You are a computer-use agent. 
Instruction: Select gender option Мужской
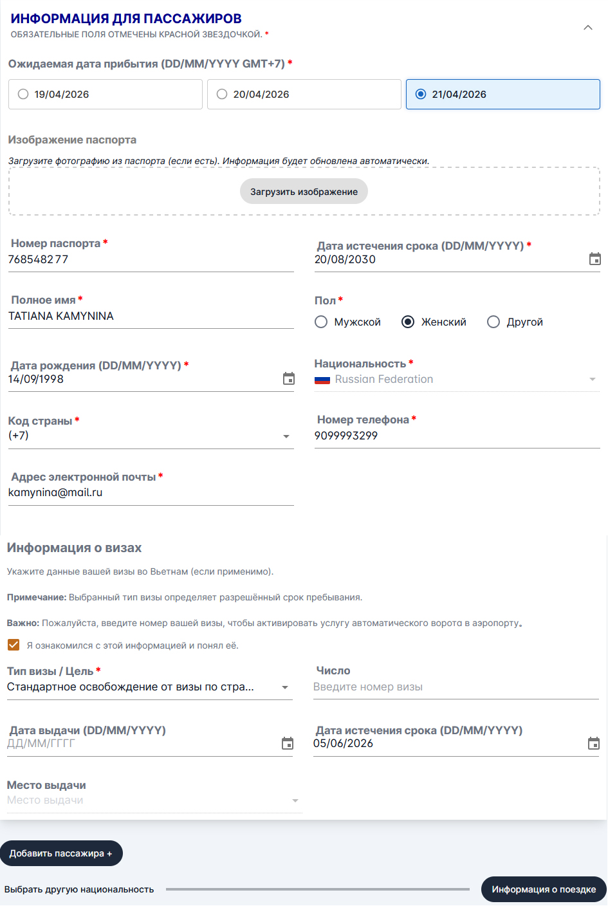(321, 321)
